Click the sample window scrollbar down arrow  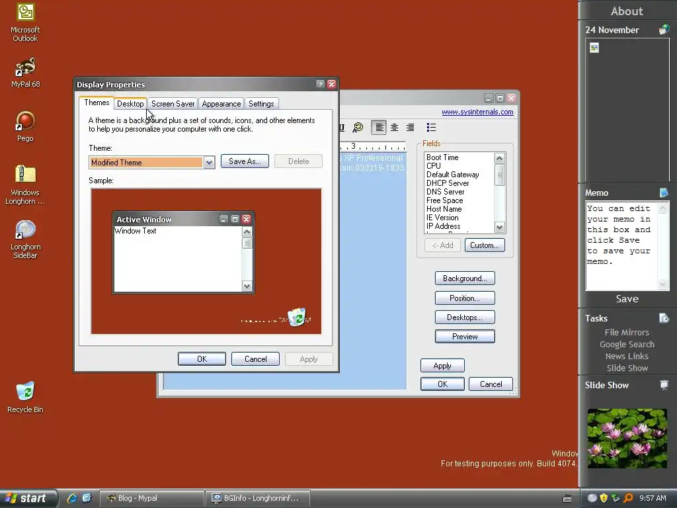coord(247,286)
